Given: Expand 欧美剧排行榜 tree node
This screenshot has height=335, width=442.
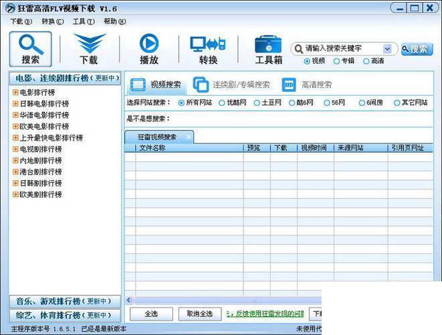Looking at the screenshot, I should point(15,194).
